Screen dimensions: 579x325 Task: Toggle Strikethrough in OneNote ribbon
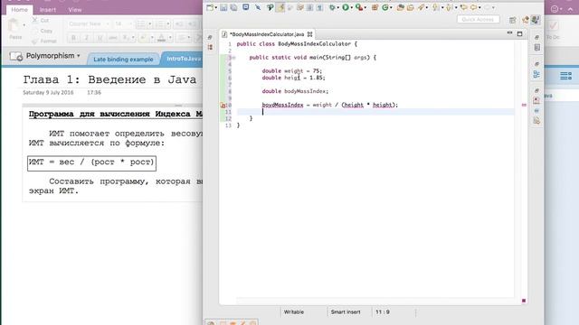tap(112, 38)
